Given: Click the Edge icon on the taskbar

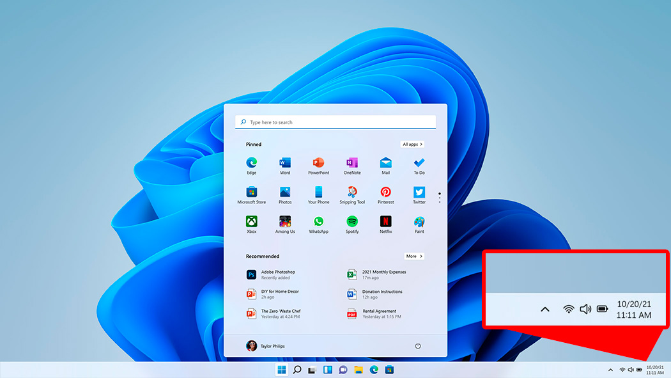Looking at the screenshot, I should tap(374, 370).
